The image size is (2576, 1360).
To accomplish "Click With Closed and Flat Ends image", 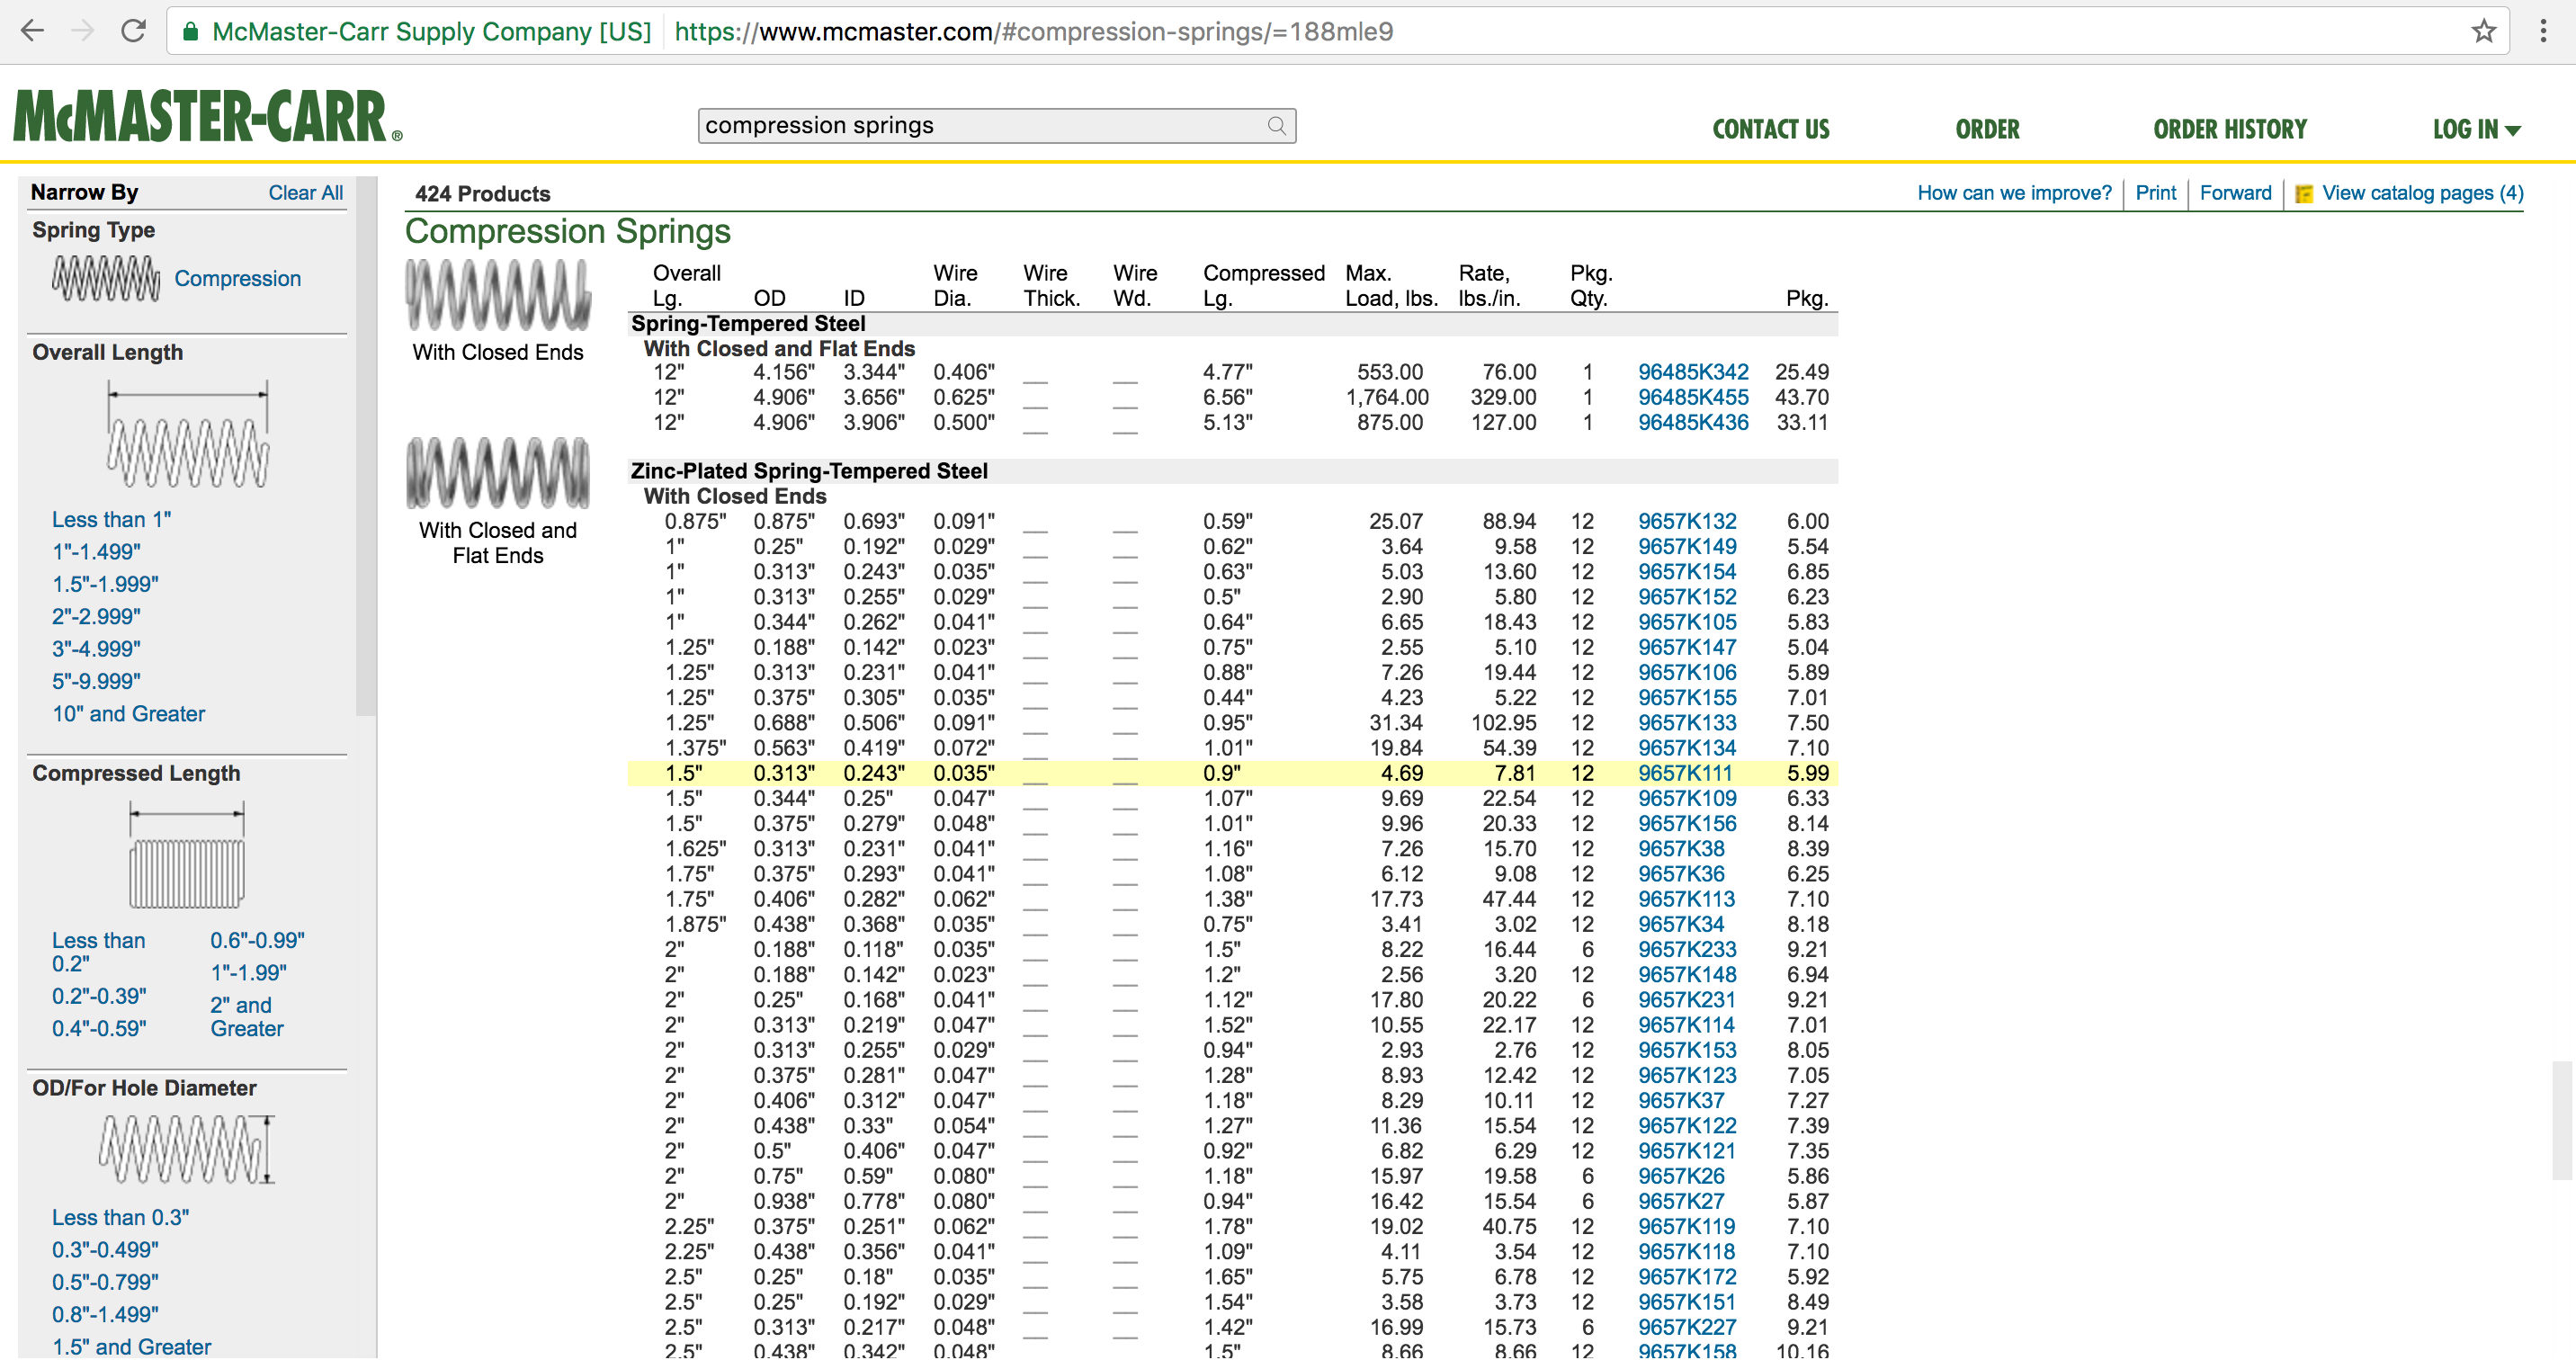I will [x=498, y=473].
